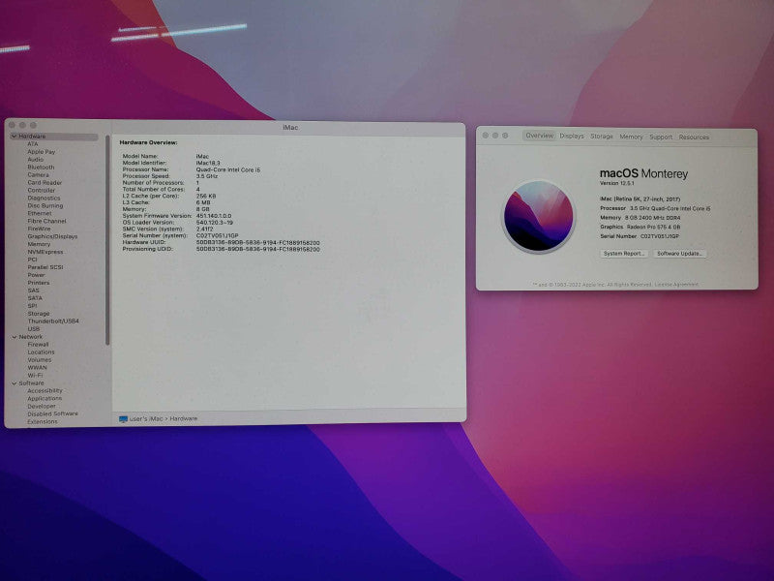
Task: Select SAS in the sidebar
Action: pyautogui.click(x=33, y=290)
